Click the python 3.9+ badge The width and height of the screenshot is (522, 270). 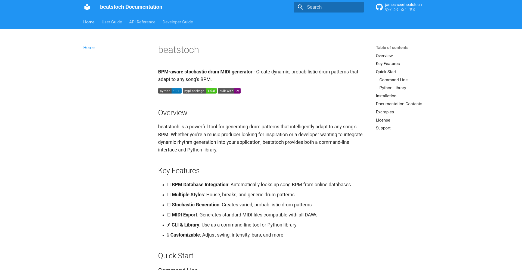tap(170, 91)
